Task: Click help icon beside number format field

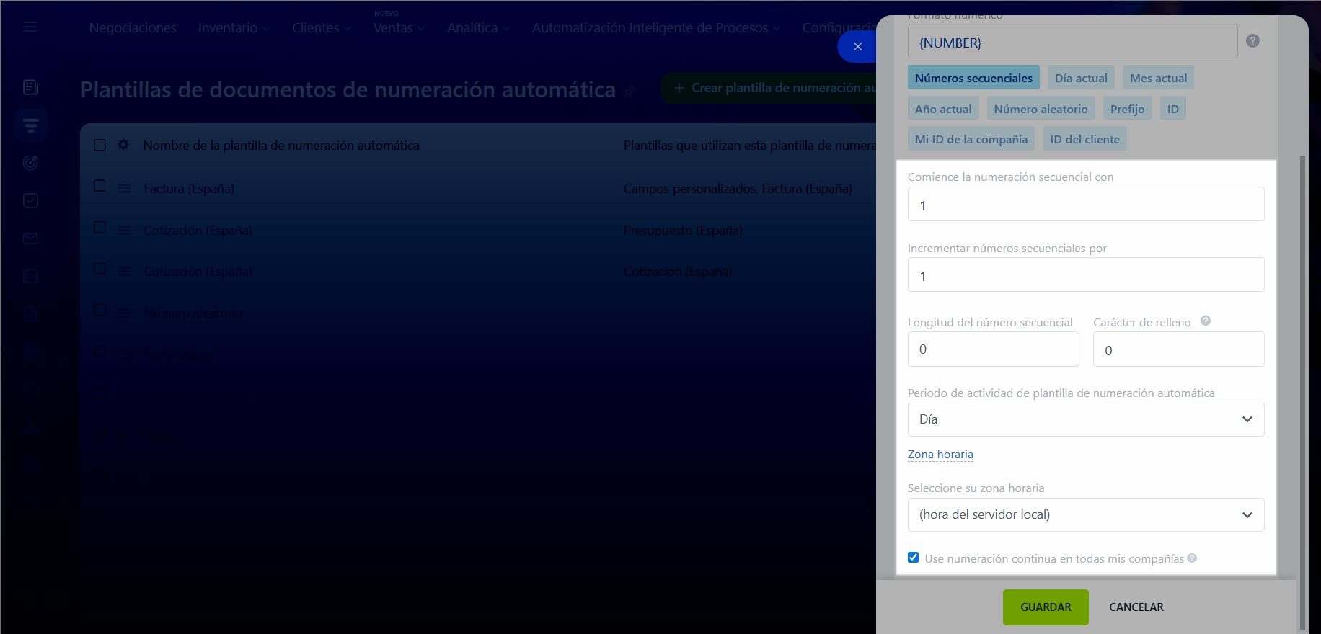Action: [1252, 41]
